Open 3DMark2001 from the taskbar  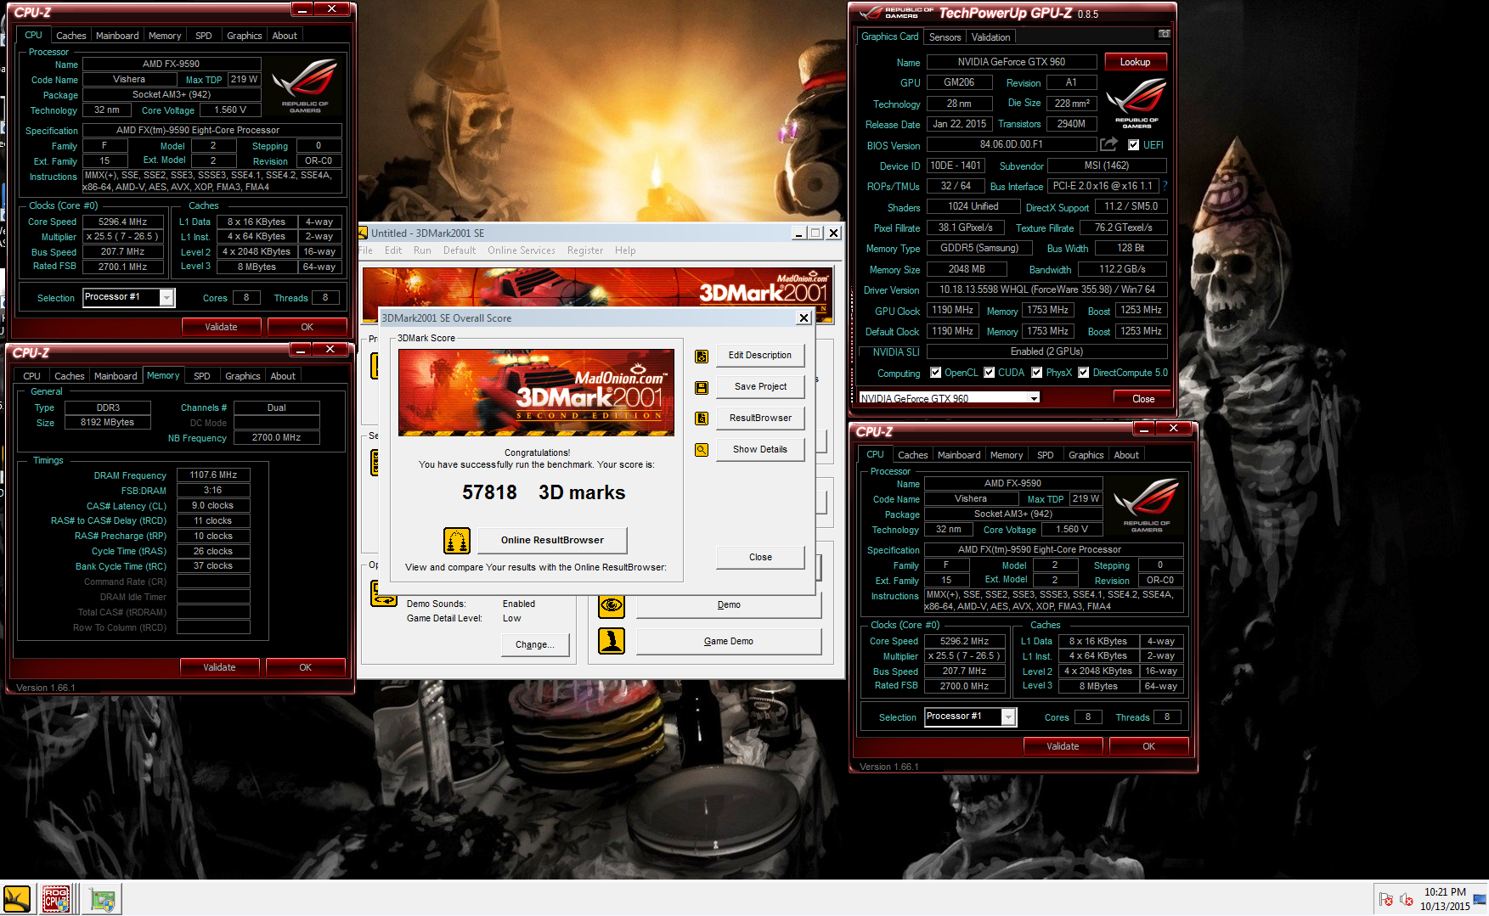17,899
